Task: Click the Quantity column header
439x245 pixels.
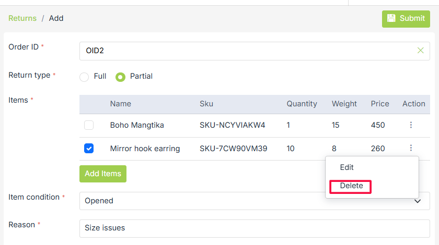Action: pos(302,104)
